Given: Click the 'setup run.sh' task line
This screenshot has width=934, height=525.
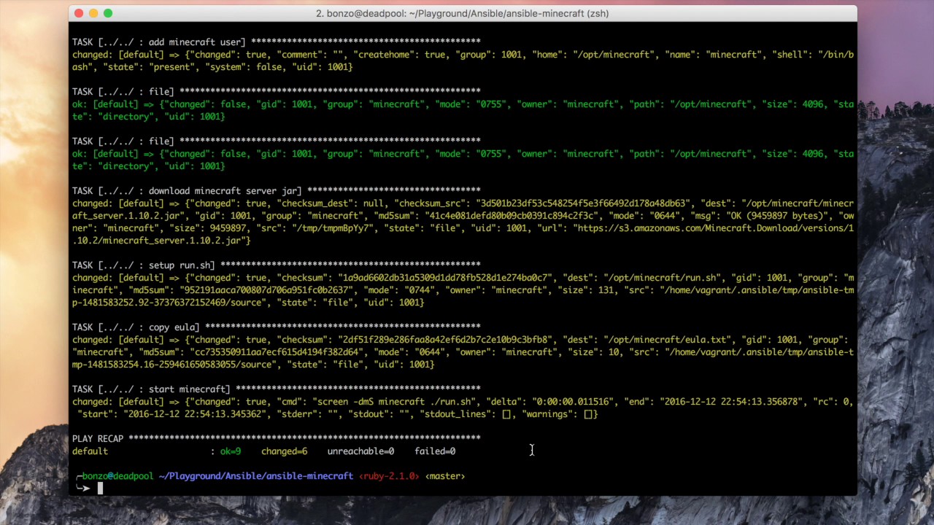Looking at the screenshot, I should pos(276,265).
